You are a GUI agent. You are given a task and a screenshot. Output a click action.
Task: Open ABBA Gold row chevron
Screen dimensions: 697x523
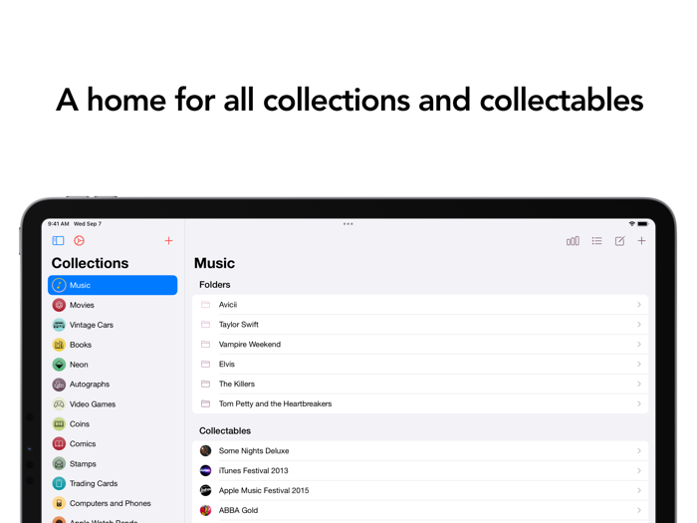point(639,510)
